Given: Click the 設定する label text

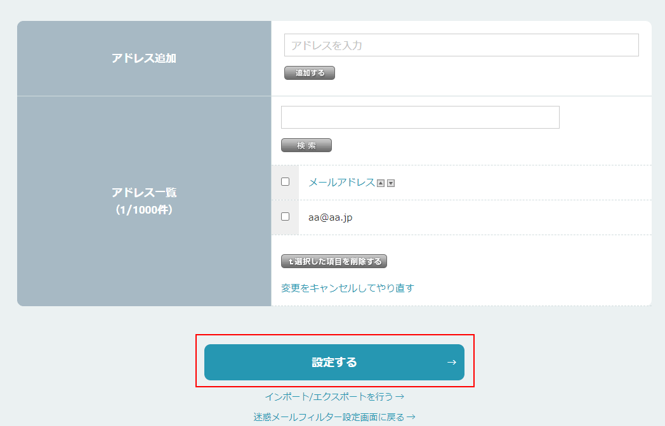Looking at the screenshot, I should click(334, 363).
